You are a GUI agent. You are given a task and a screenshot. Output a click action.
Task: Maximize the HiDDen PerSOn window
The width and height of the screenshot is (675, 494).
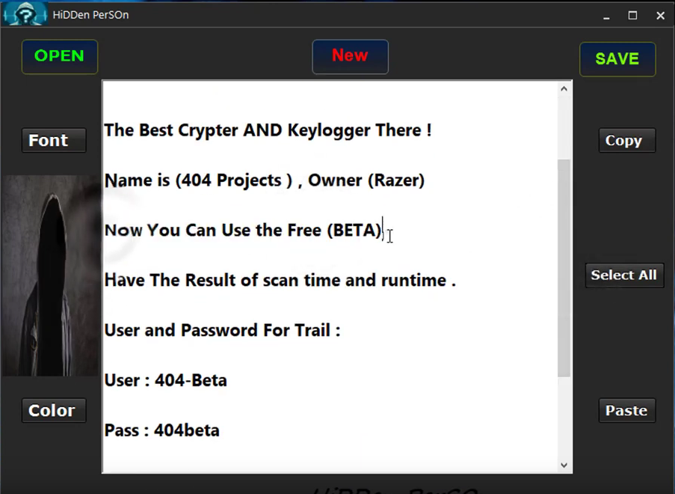tap(632, 16)
